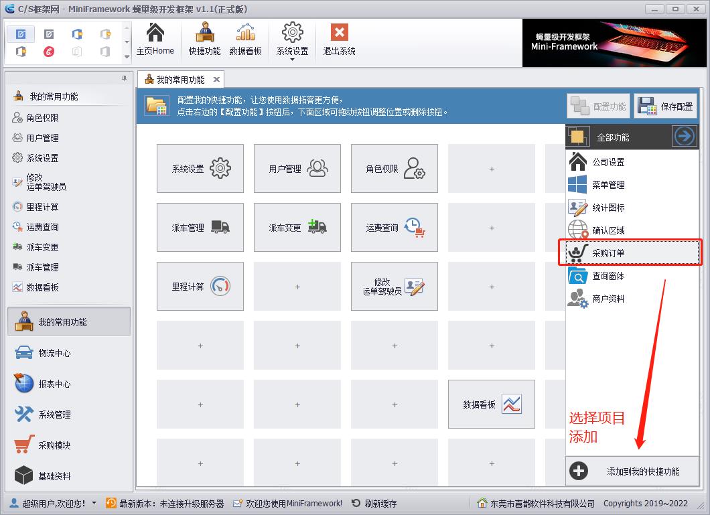Open the 数据看板 toolbar icon
Viewport: 710px width, 515px height.
click(245, 39)
